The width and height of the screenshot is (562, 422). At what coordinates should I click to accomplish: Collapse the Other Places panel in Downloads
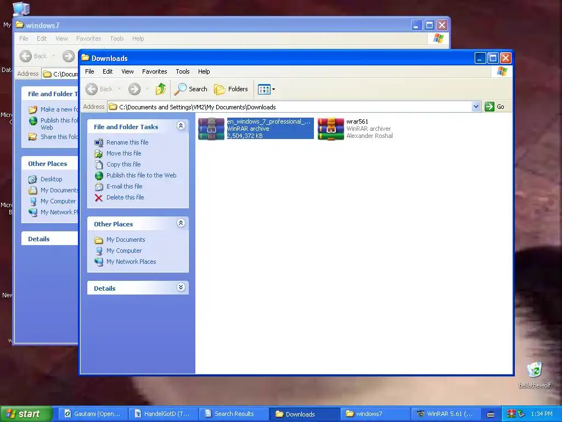click(181, 223)
